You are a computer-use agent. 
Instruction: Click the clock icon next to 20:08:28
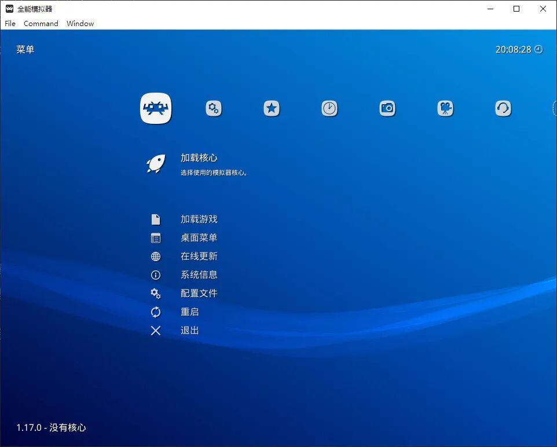point(538,49)
